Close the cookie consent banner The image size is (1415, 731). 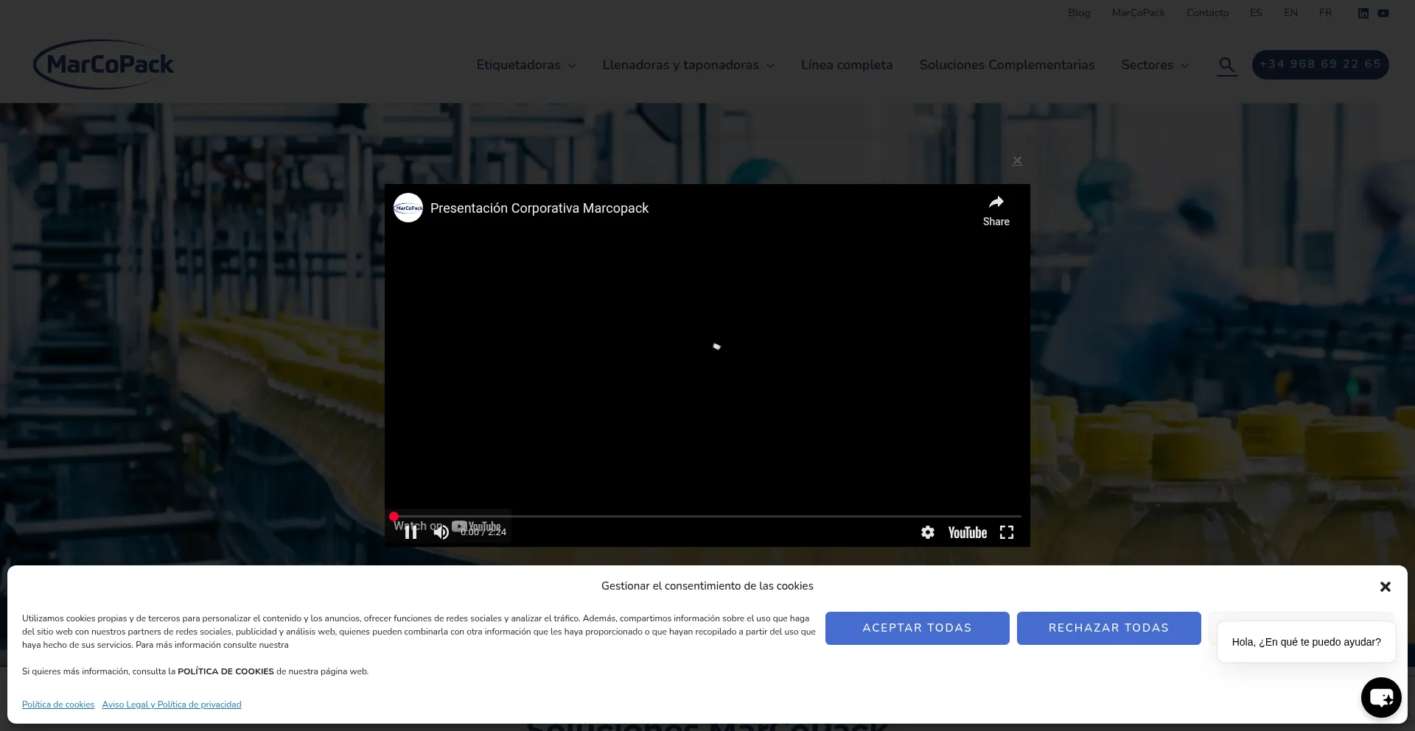click(x=1385, y=586)
